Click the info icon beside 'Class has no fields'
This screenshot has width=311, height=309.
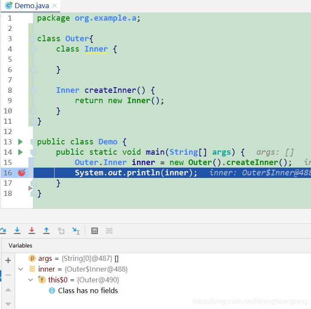[x=52, y=291]
